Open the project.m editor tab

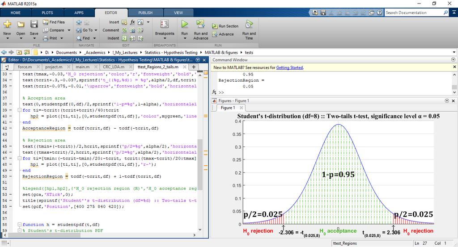click(54, 67)
